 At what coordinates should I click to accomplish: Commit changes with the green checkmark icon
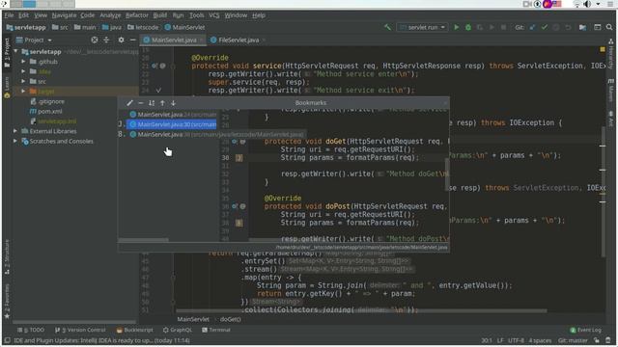545,27
